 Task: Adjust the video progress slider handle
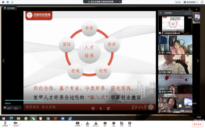42,100
